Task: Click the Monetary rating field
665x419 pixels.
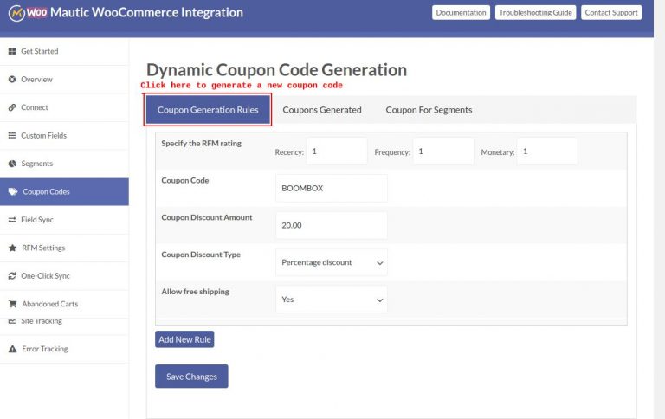Action: (x=547, y=151)
